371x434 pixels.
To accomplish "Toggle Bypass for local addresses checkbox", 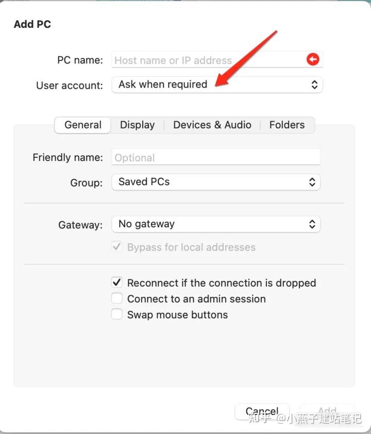I will [x=117, y=247].
